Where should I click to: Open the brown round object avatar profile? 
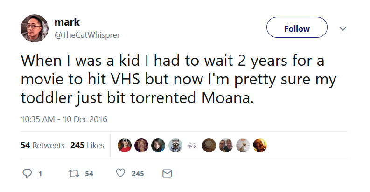pyautogui.click(x=209, y=145)
